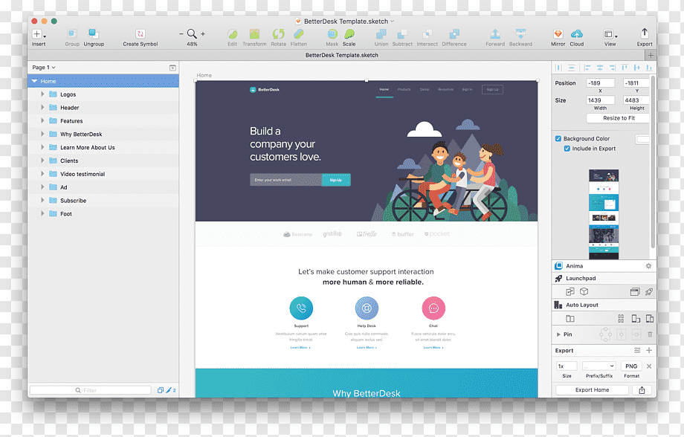
Task: Open the Prefix/Suffix dropdown
Action: coord(599,366)
